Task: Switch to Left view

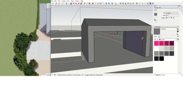Action: coord(133,3)
